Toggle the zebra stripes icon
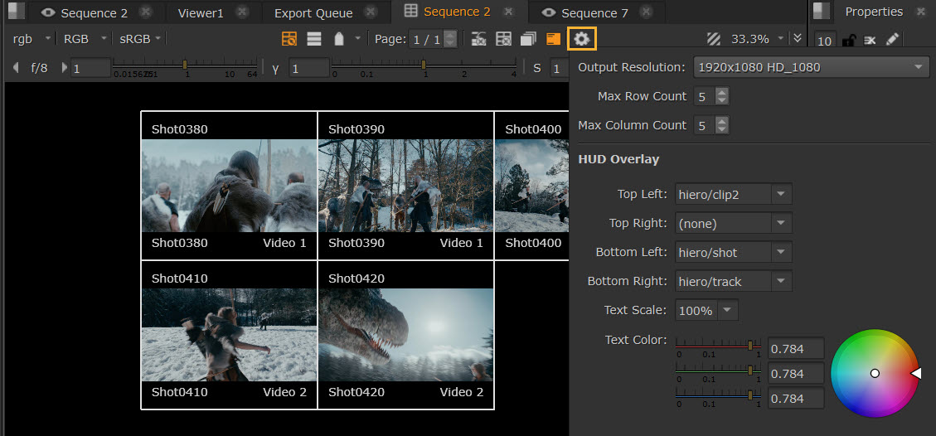936x436 pixels. click(x=713, y=39)
